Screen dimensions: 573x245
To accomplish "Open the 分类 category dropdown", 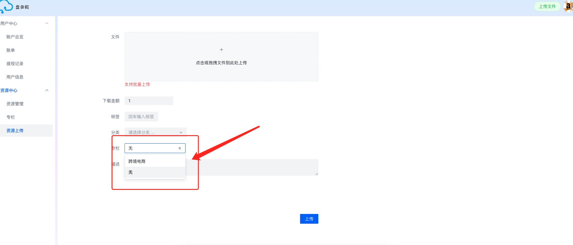I will (155, 132).
